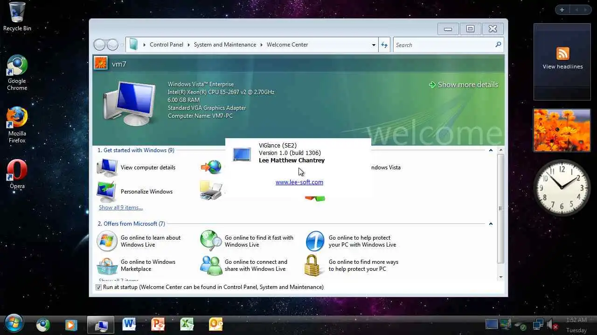
Task: Open the Recycle Bin desktop icon
Action: 17,17
